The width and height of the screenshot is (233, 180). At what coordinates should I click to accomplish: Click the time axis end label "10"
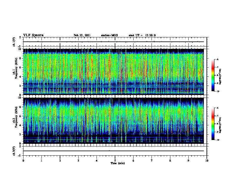[x=207, y=161]
